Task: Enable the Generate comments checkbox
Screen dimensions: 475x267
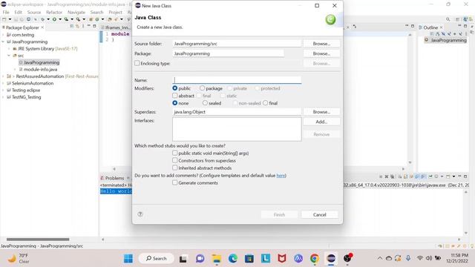Action: point(175,182)
